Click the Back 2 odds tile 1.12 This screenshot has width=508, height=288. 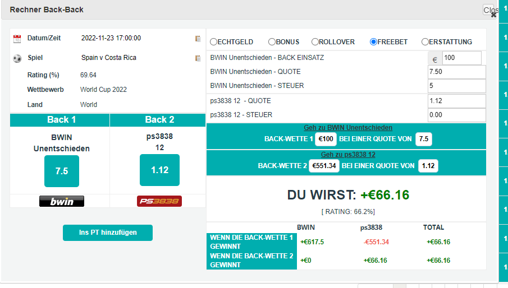click(x=159, y=170)
